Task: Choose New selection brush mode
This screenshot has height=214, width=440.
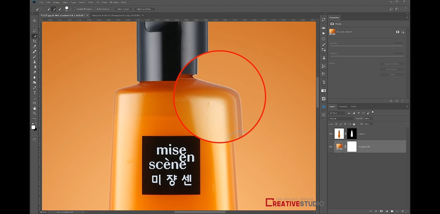Action: click(49, 9)
